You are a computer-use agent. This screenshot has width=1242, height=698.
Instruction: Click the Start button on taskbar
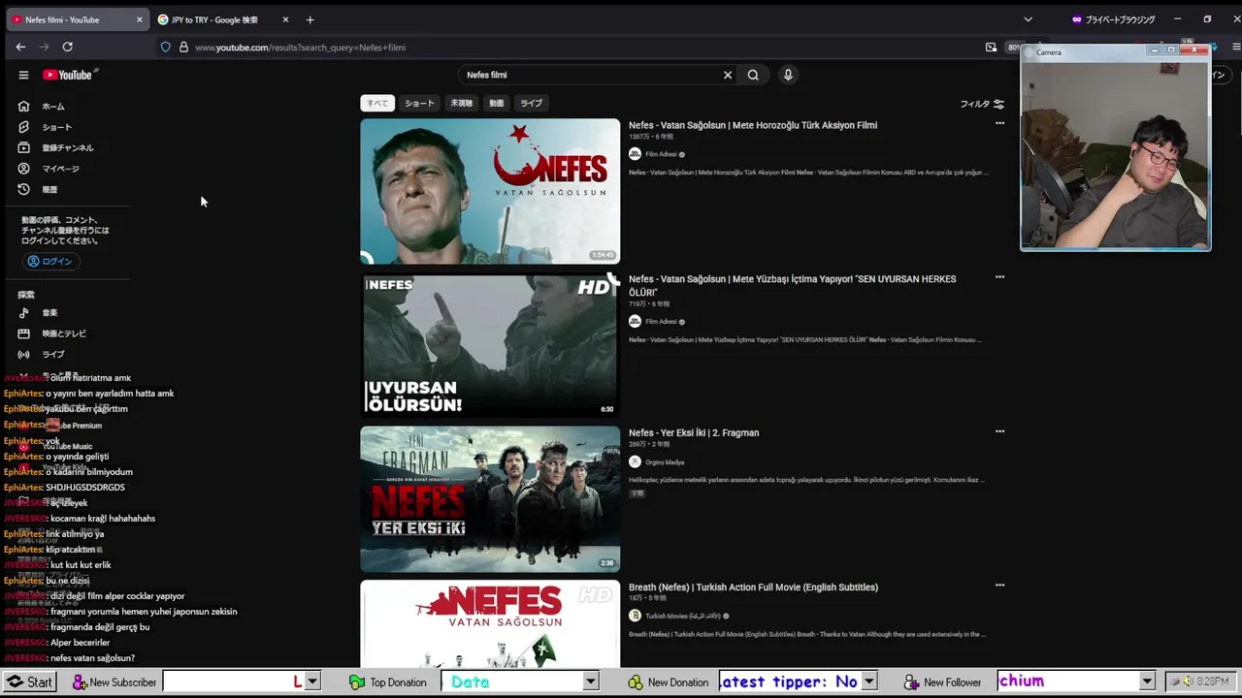click(28, 682)
